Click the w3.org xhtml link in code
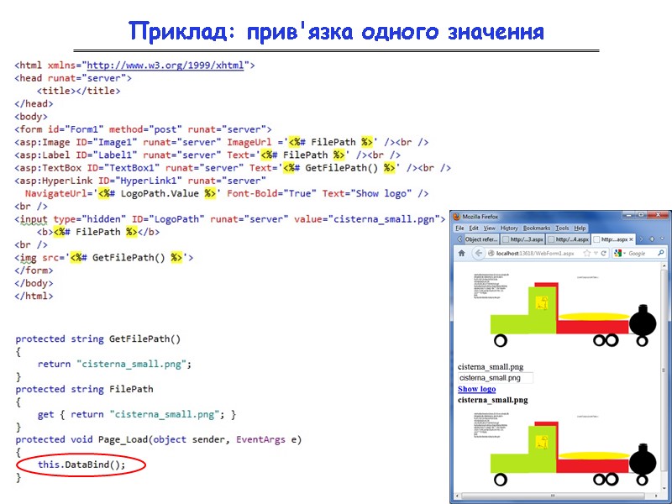This screenshot has width=672, height=504. [x=165, y=66]
